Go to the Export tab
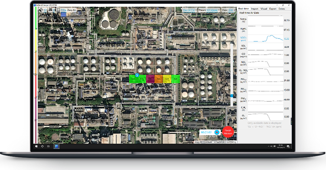 pyautogui.click(x=273, y=8)
